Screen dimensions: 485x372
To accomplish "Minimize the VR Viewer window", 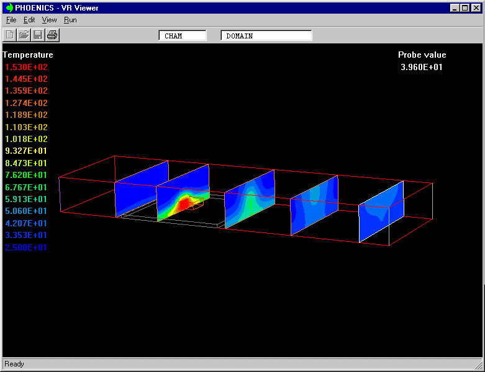I will click(455, 8).
